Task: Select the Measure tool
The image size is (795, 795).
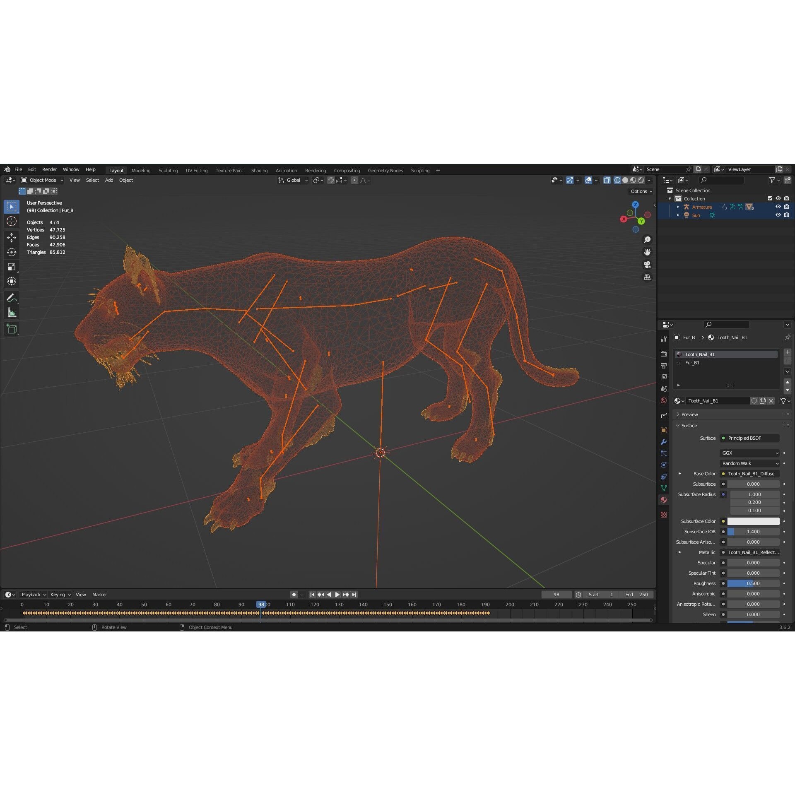Action: coord(12,312)
